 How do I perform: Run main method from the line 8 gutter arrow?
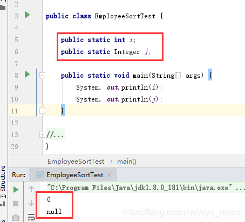[27, 74]
